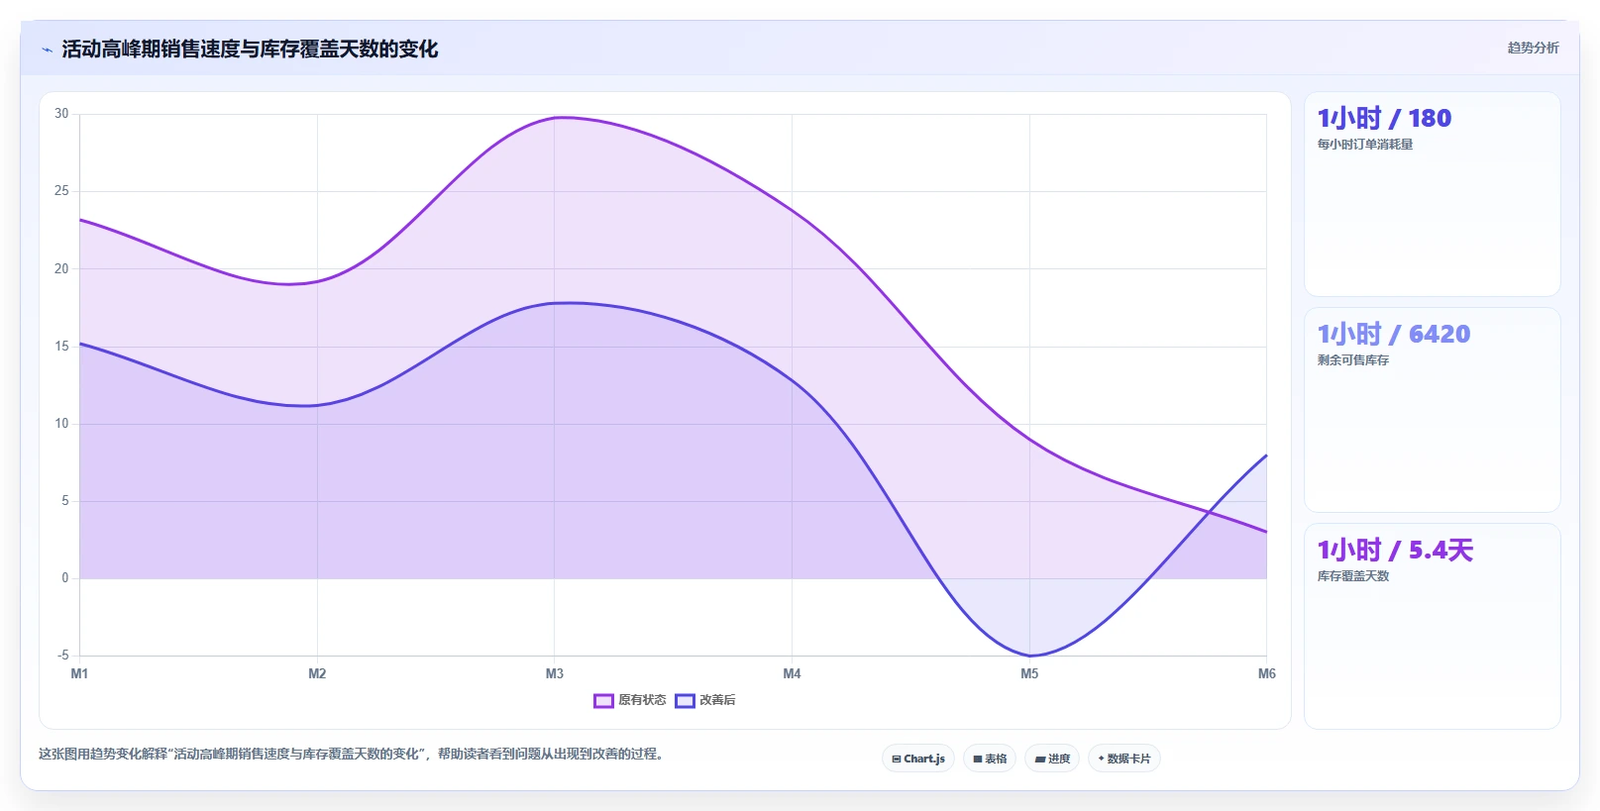
Task: Open the 剩余可售库存 card
Action: click(x=1433, y=410)
